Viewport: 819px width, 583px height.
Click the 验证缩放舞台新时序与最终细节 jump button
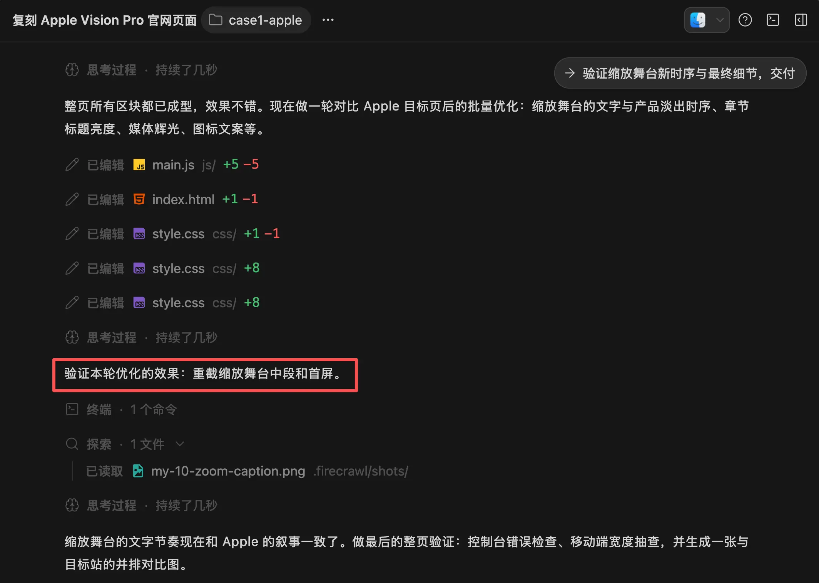680,73
